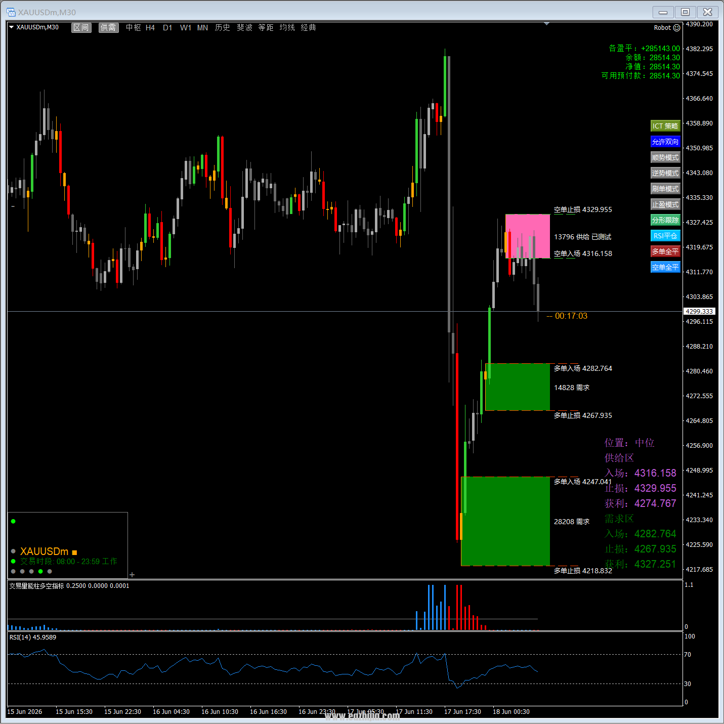Screen dimensions: 724x724
Task: Click the 可用预付款 28514.30 margin text
Action: pos(641,76)
